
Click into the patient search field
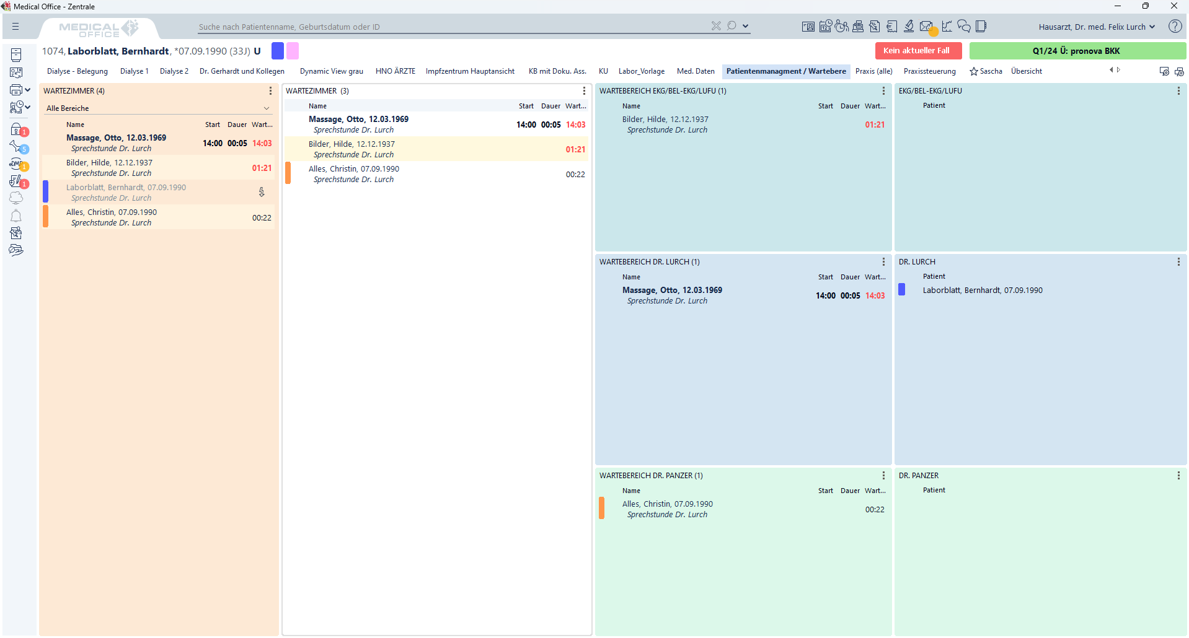click(453, 27)
